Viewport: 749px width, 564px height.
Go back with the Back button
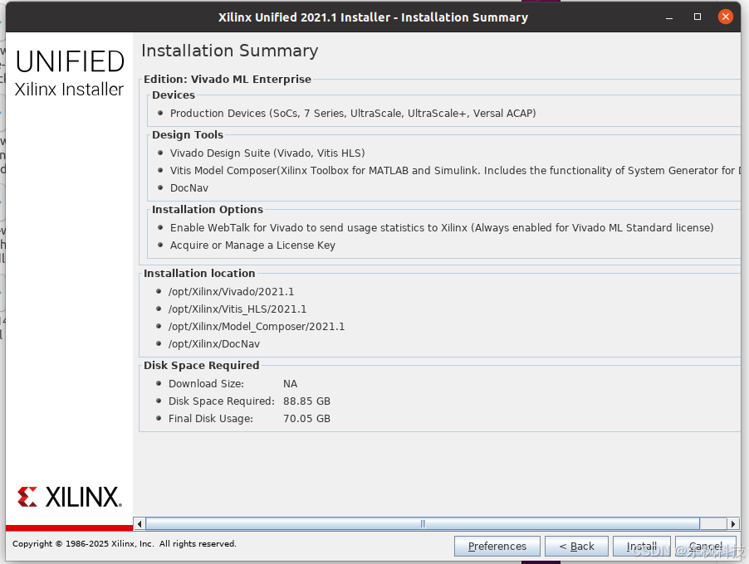576,546
